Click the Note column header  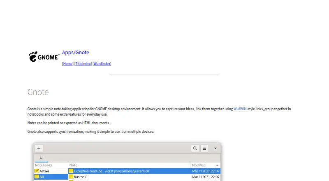point(129,165)
